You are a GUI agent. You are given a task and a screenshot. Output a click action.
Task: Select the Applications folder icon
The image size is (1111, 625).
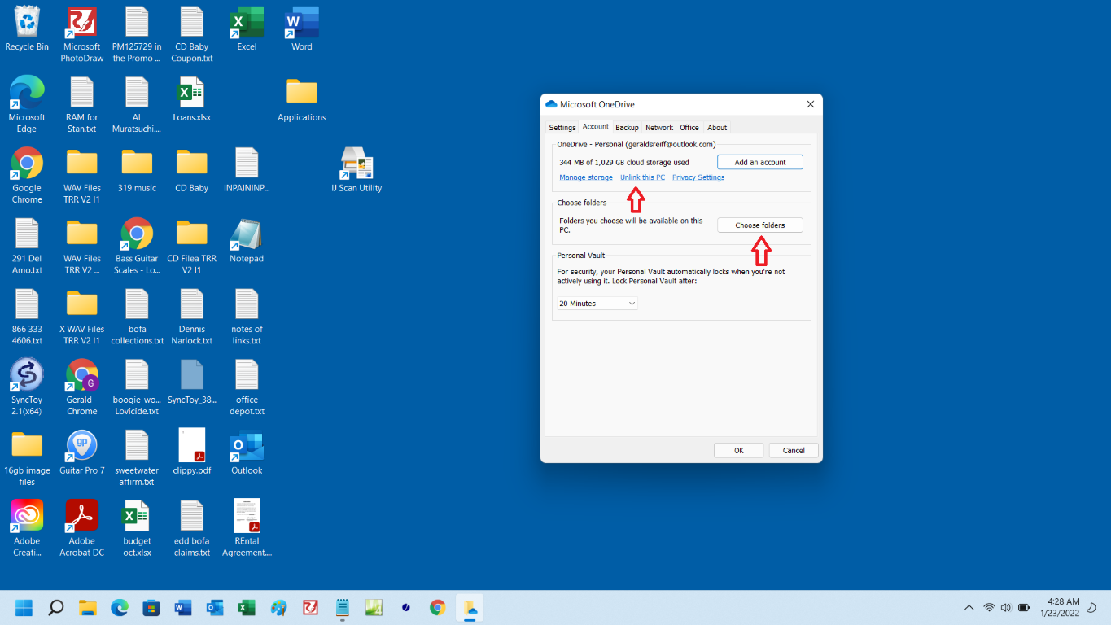point(302,99)
